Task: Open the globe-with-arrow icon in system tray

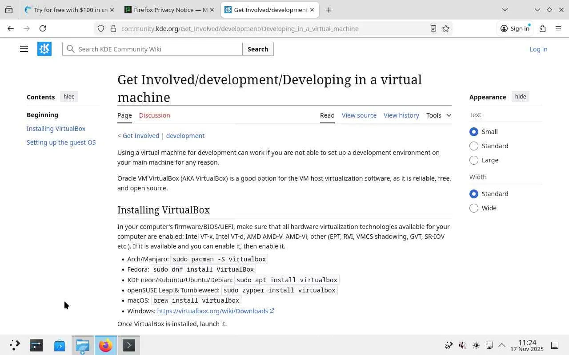Action: (x=449, y=345)
